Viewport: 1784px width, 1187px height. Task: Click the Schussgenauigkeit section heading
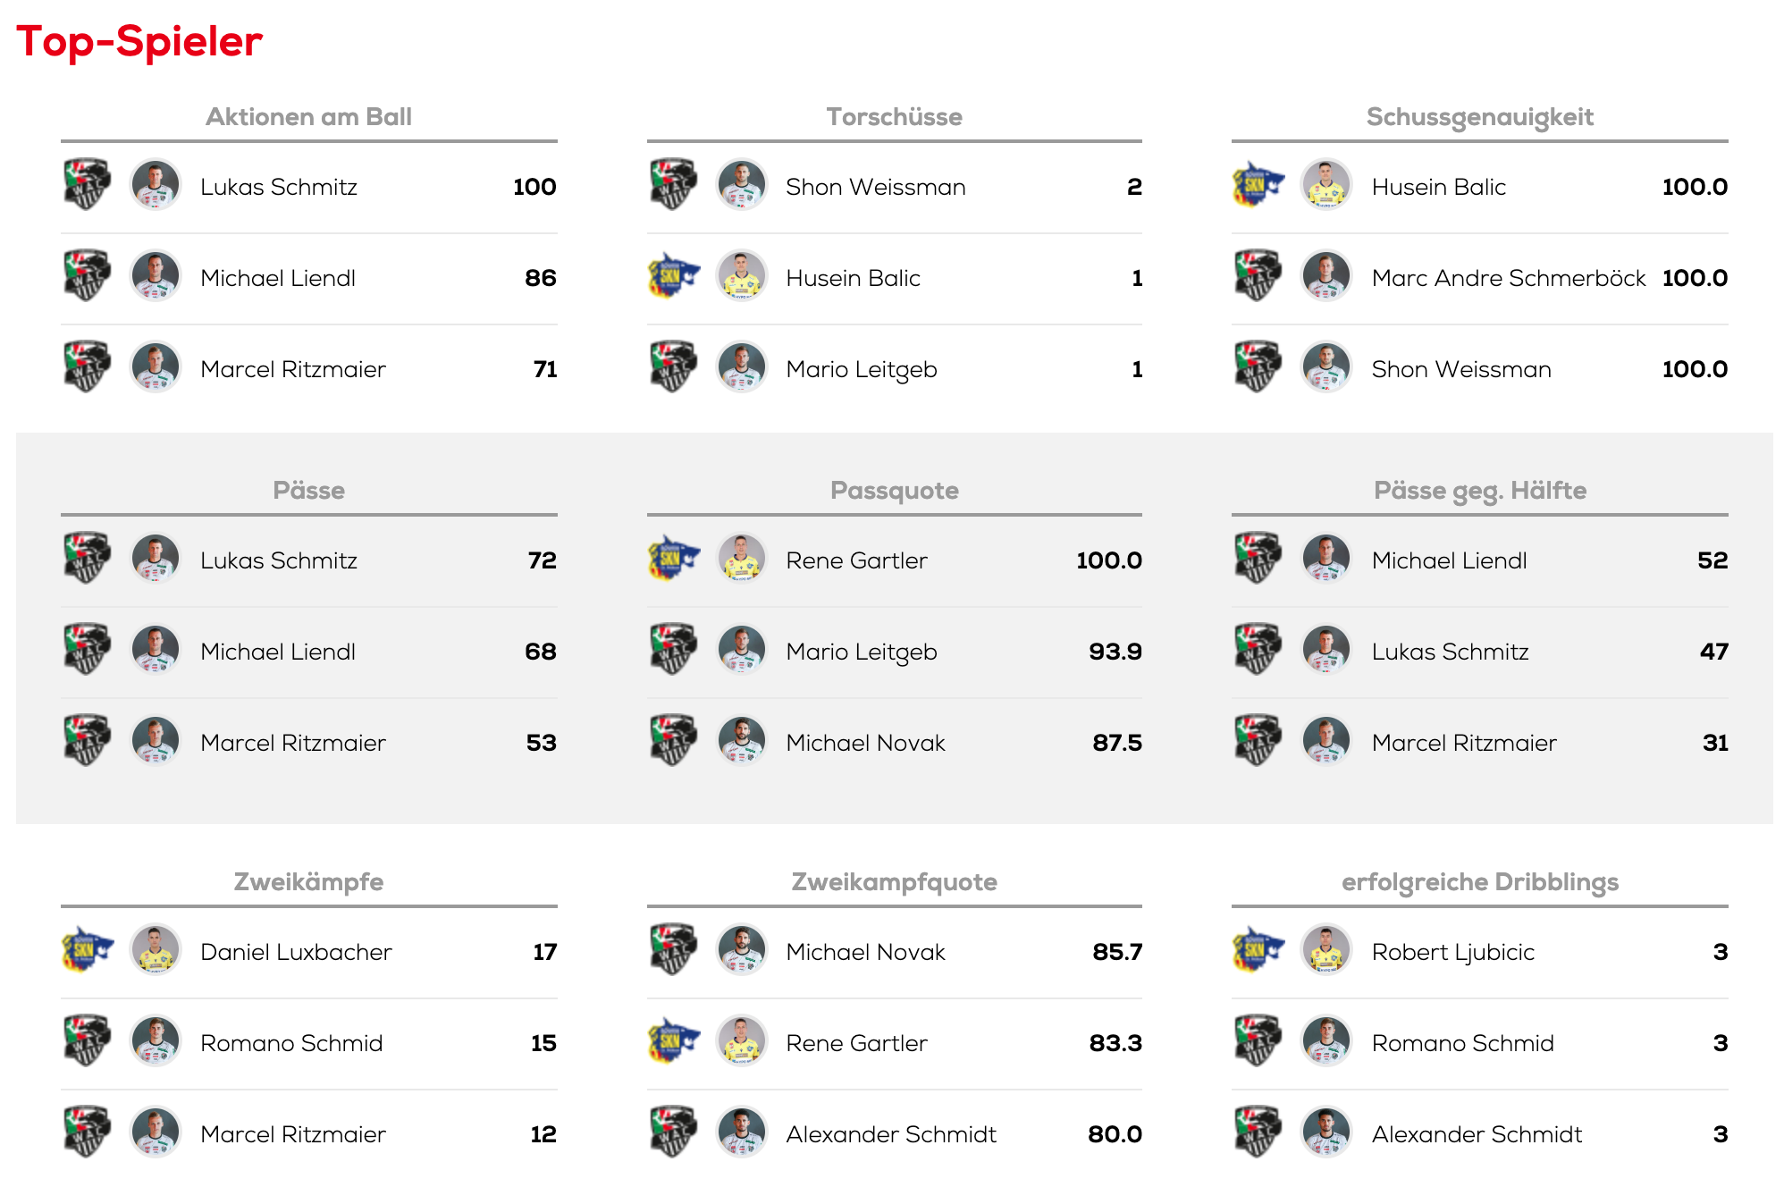pyautogui.click(x=1480, y=117)
